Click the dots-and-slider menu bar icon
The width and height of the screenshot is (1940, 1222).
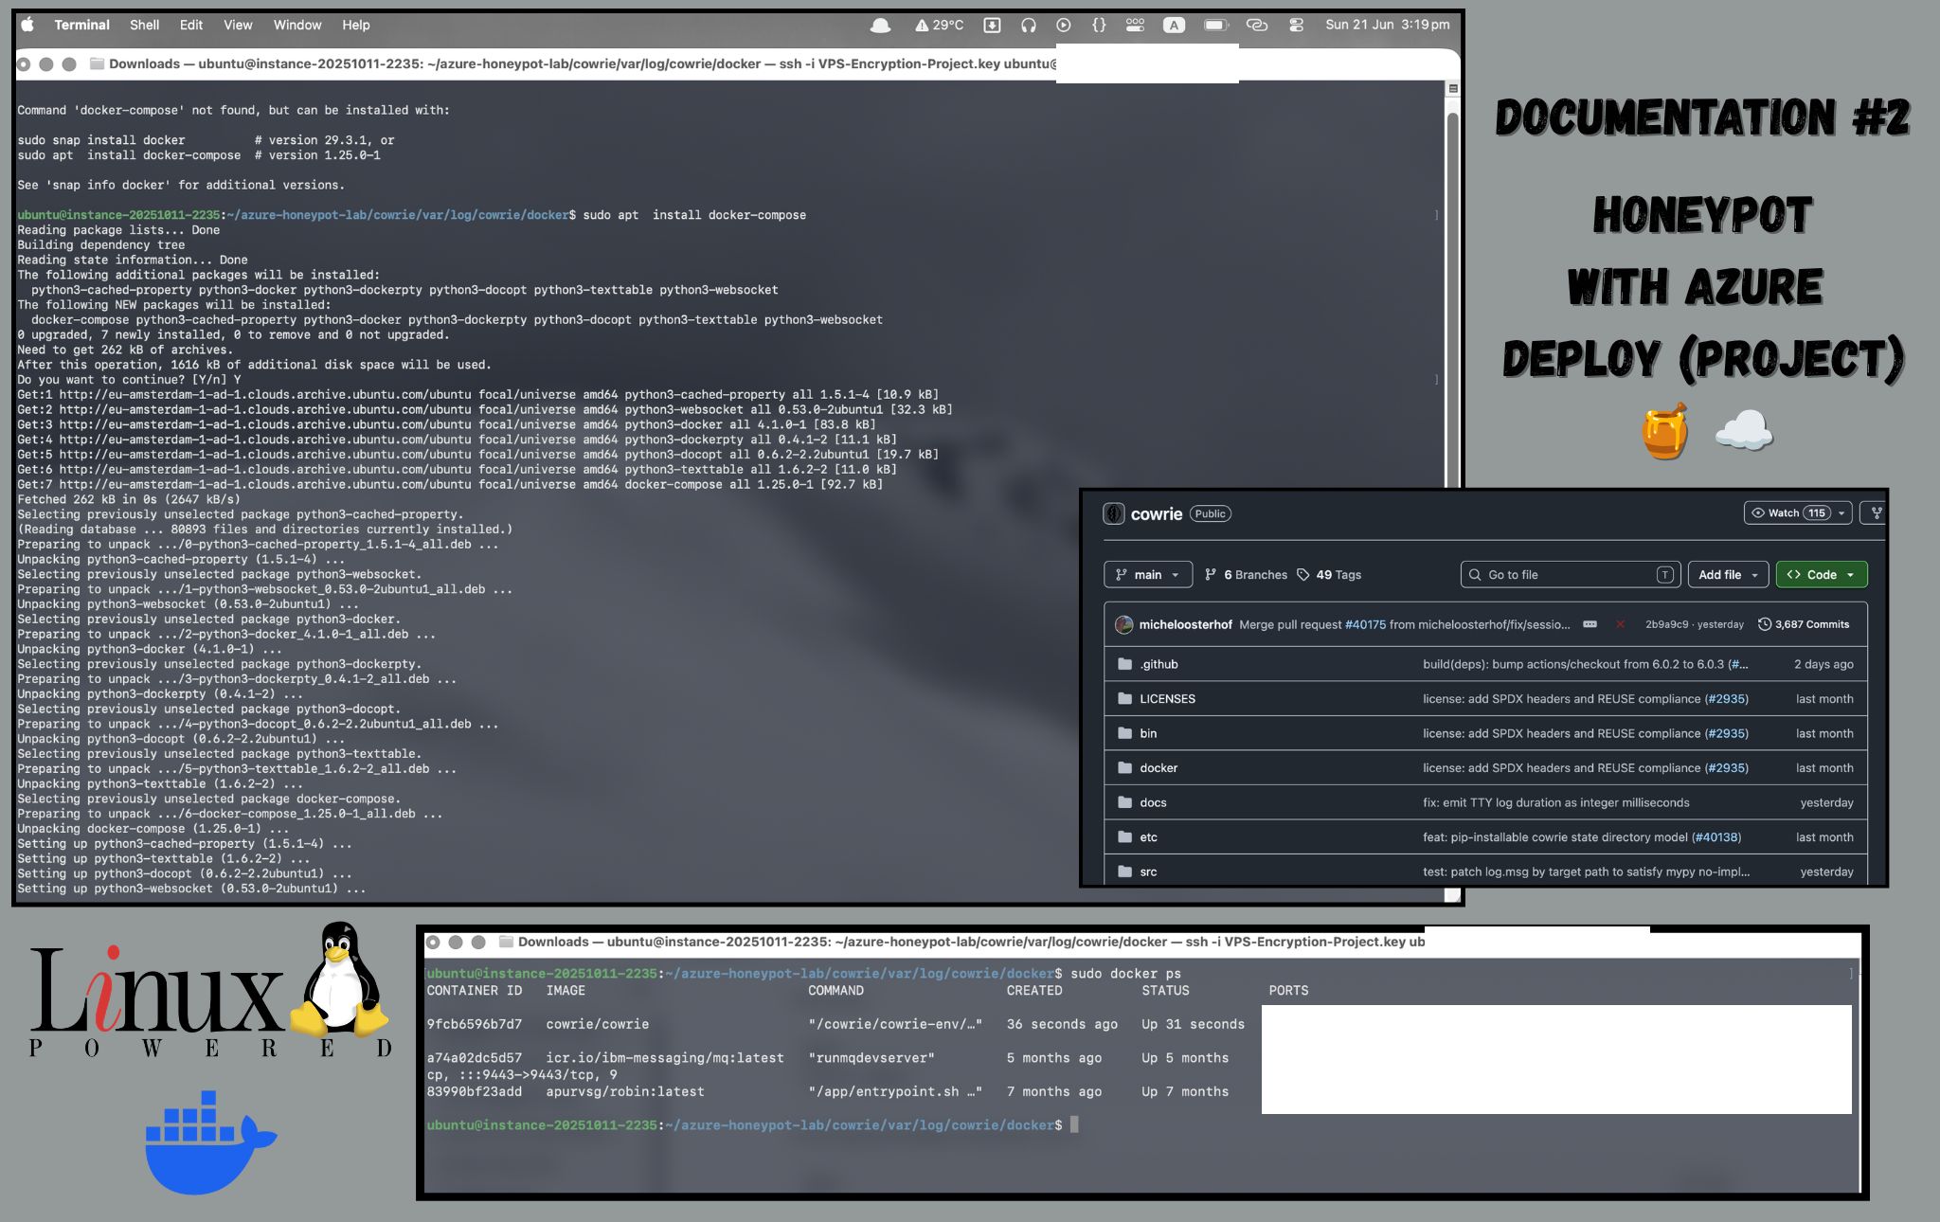coord(1135,26)
